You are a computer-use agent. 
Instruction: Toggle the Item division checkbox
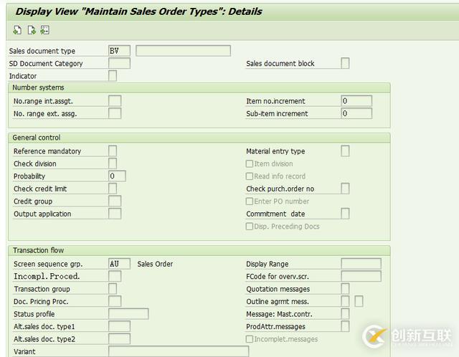pyautogui.click(x=250, y=163)
